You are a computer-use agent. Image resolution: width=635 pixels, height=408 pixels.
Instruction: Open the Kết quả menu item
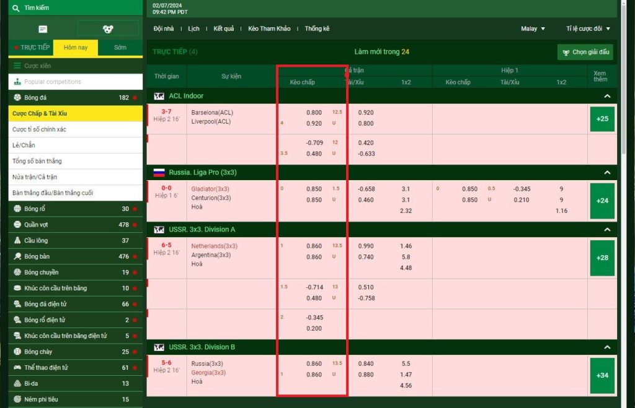223,28
